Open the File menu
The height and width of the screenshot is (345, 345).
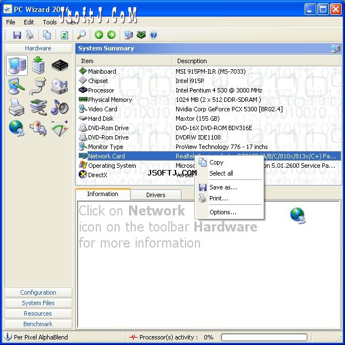11,22
